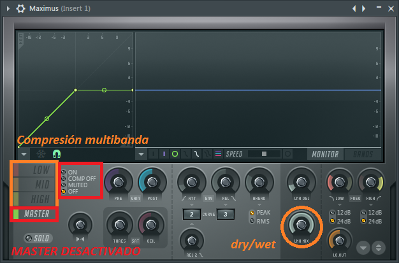399x263 pixels.
Task: Click the REL 2 knob
Action: pos(192,240)
